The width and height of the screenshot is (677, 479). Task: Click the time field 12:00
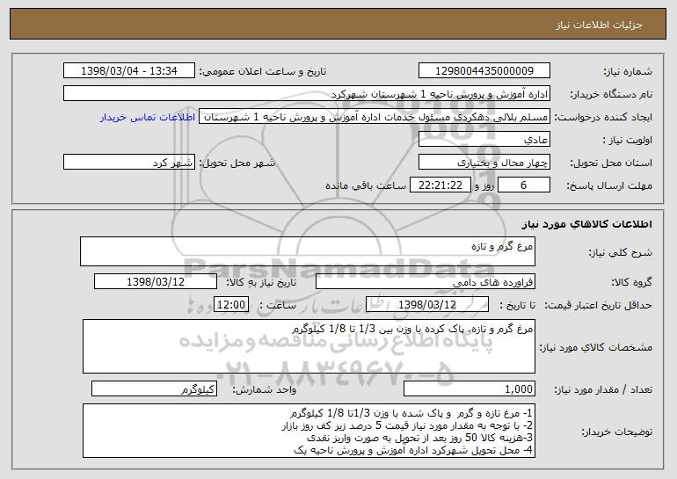point(231,305)
